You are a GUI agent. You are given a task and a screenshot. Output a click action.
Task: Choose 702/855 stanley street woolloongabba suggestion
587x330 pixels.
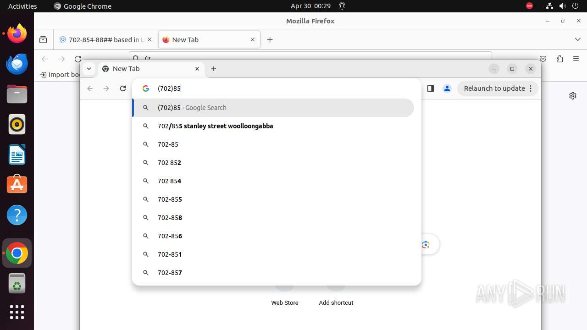click(273, 126)
